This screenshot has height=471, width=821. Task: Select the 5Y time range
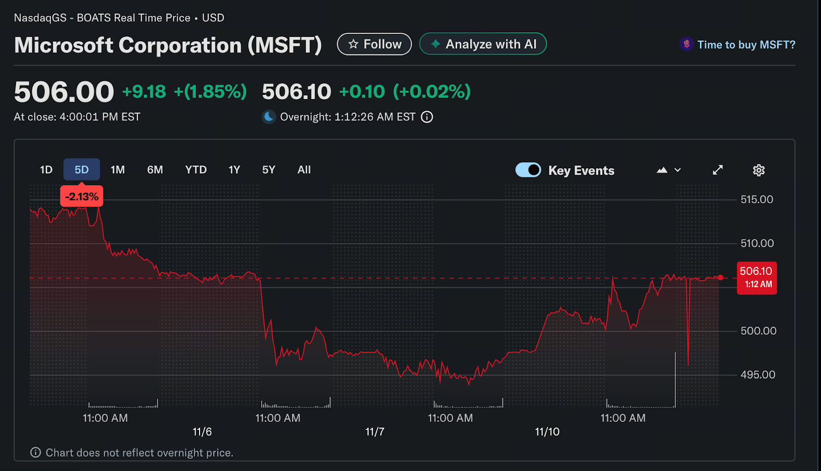tap(268, 170)
